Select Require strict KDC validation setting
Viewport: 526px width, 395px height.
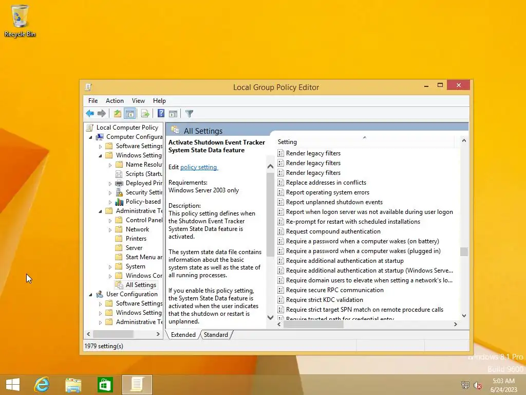click(325, 300)
